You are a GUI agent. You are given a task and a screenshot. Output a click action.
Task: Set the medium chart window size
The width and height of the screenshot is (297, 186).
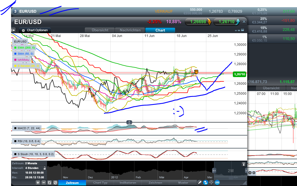click(239, 30)
